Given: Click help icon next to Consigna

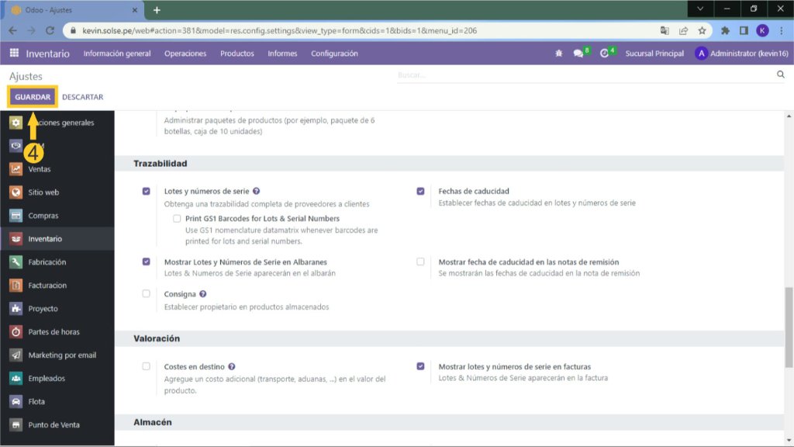Looking at the screenshot, I should pos(203,294).
